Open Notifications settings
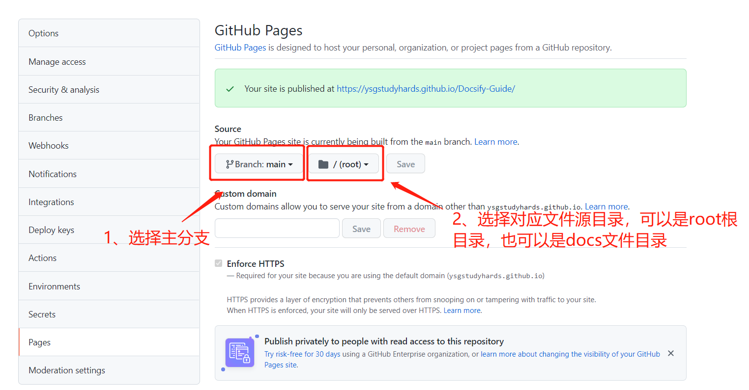This screenshot has width=749, height=390. click(109, 174)
